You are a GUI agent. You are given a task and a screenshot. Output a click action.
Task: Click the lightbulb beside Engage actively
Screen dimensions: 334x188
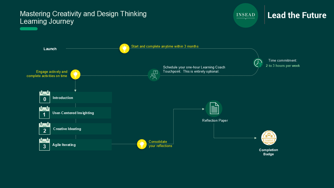(75, 74)
